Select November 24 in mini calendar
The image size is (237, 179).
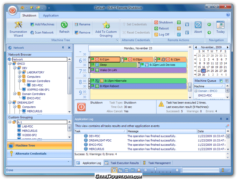pos(208,71)
